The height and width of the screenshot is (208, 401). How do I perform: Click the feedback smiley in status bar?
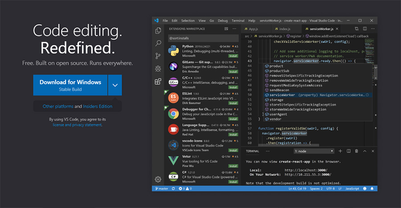click(364, 188)
